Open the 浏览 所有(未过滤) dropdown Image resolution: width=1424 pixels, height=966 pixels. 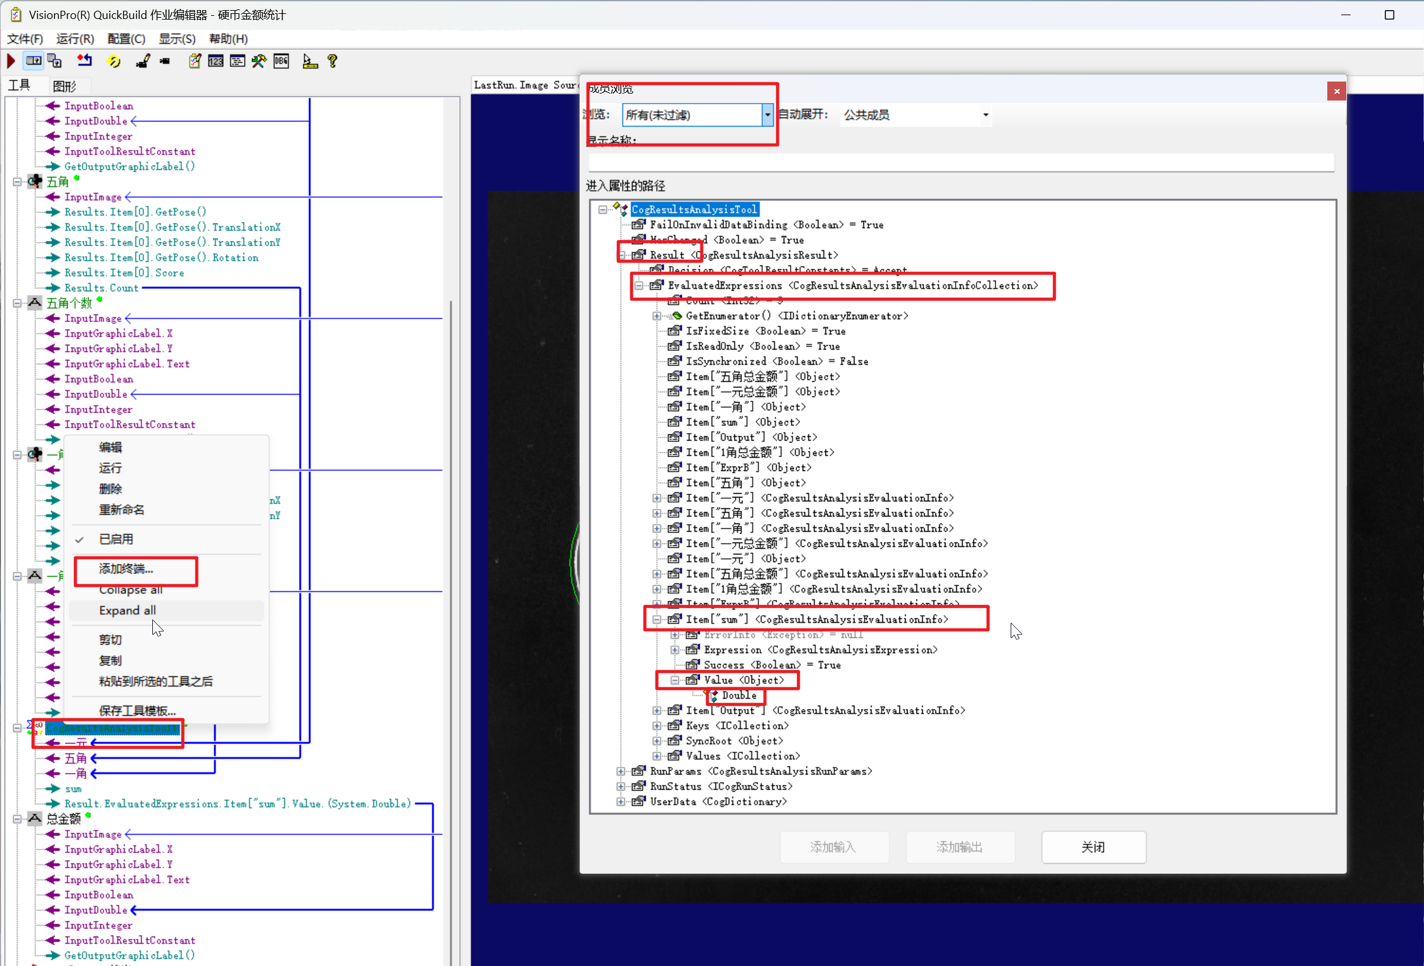click(767, 115)
